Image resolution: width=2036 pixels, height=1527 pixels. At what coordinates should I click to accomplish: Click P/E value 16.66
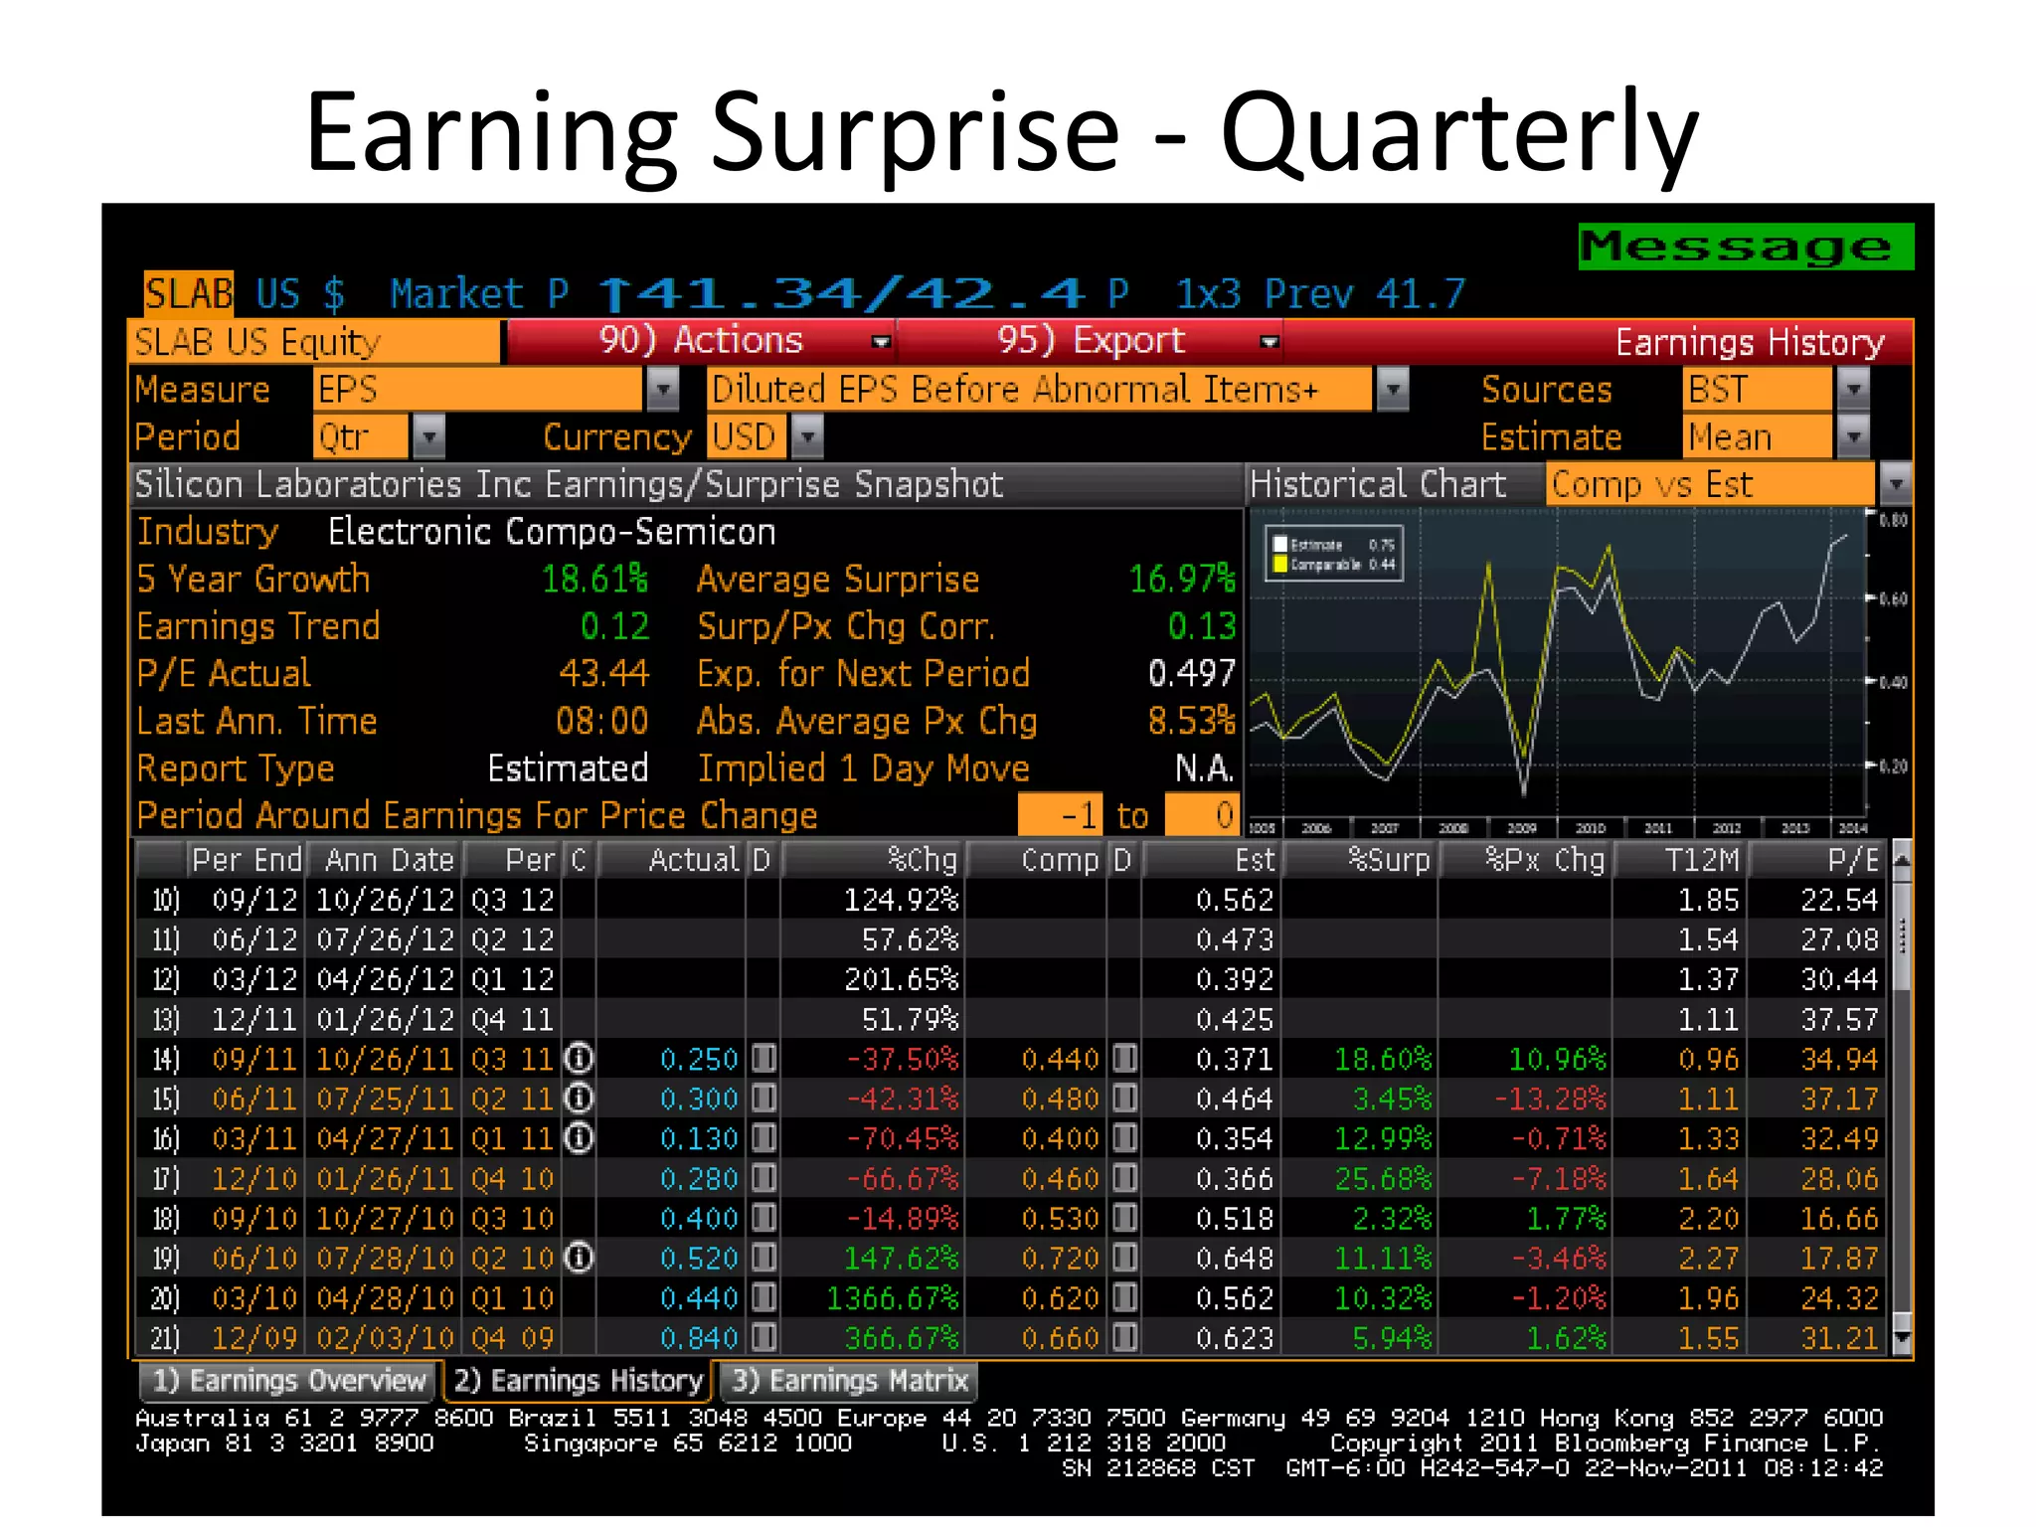tap(1840, 1219)
